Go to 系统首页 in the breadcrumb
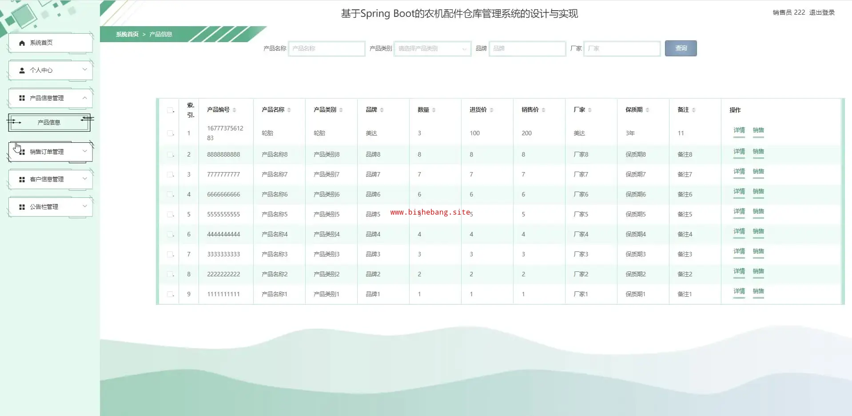This screenshot has width=852, height=416. point(127,34)
